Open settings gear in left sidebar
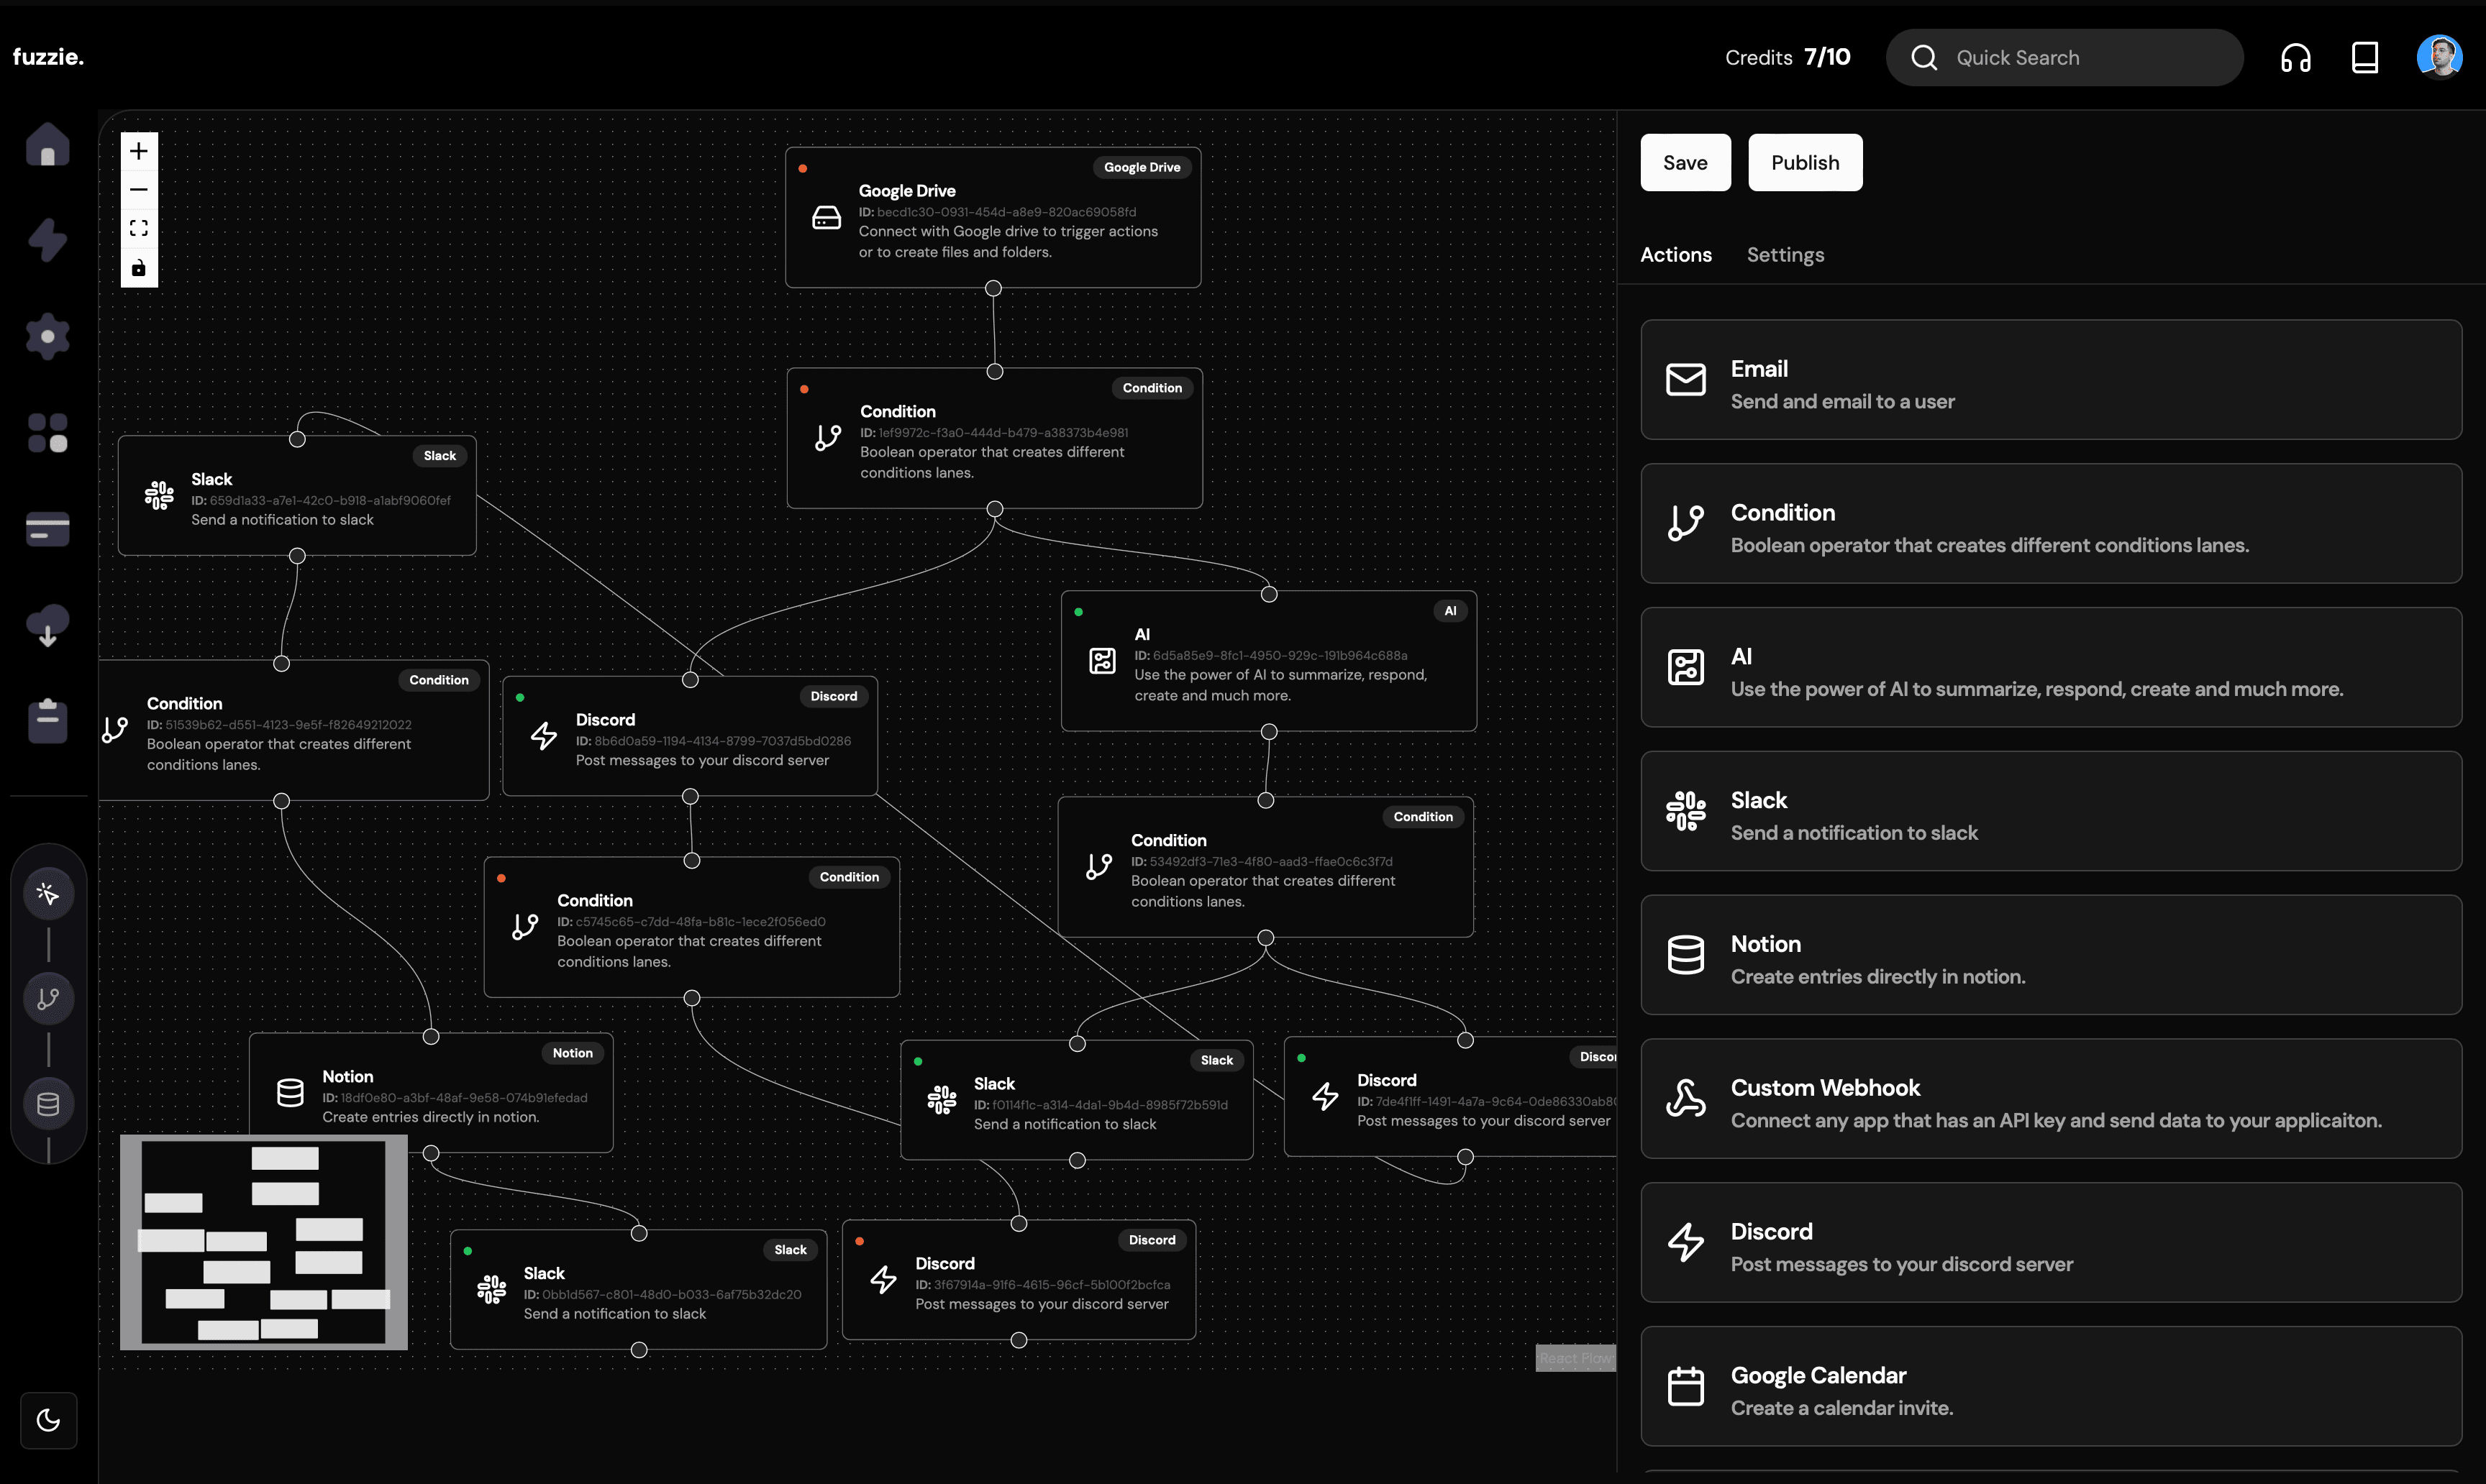This screenshot has height=1484, width=2486. coord(47,336)
